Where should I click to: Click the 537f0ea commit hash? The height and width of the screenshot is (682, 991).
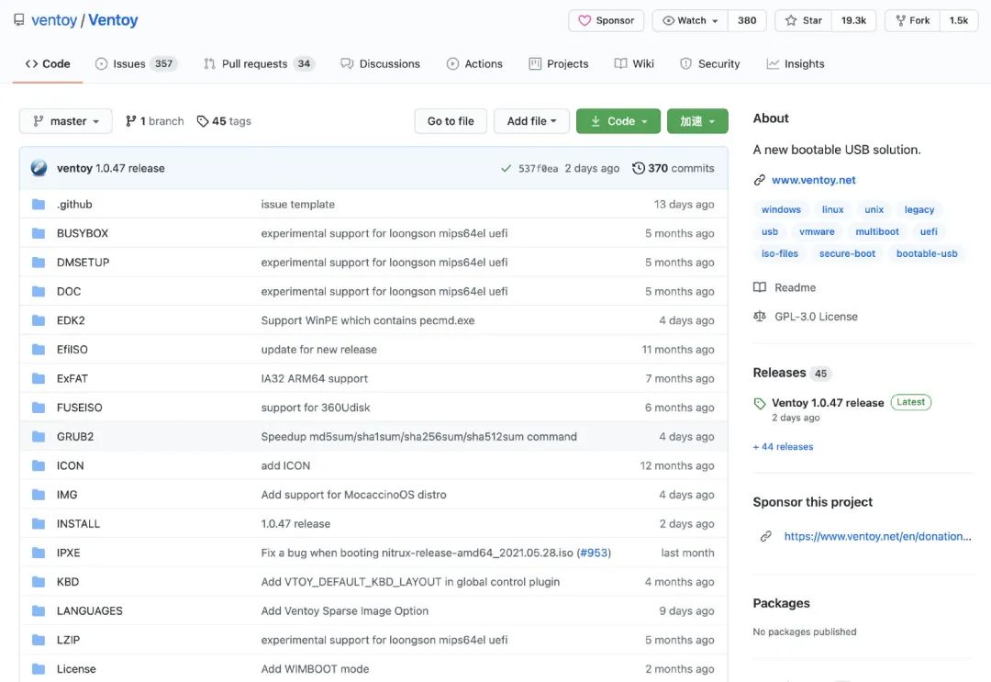(x=538, y=169)
